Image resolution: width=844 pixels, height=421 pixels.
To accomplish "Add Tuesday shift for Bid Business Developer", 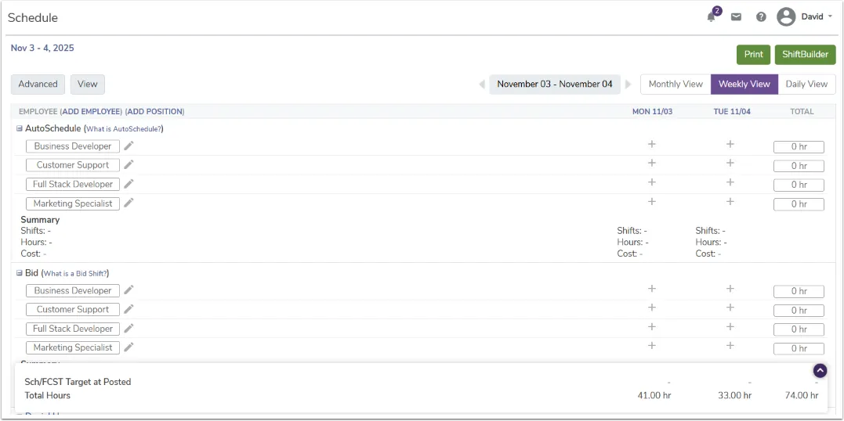I will [x=730, y=289].
